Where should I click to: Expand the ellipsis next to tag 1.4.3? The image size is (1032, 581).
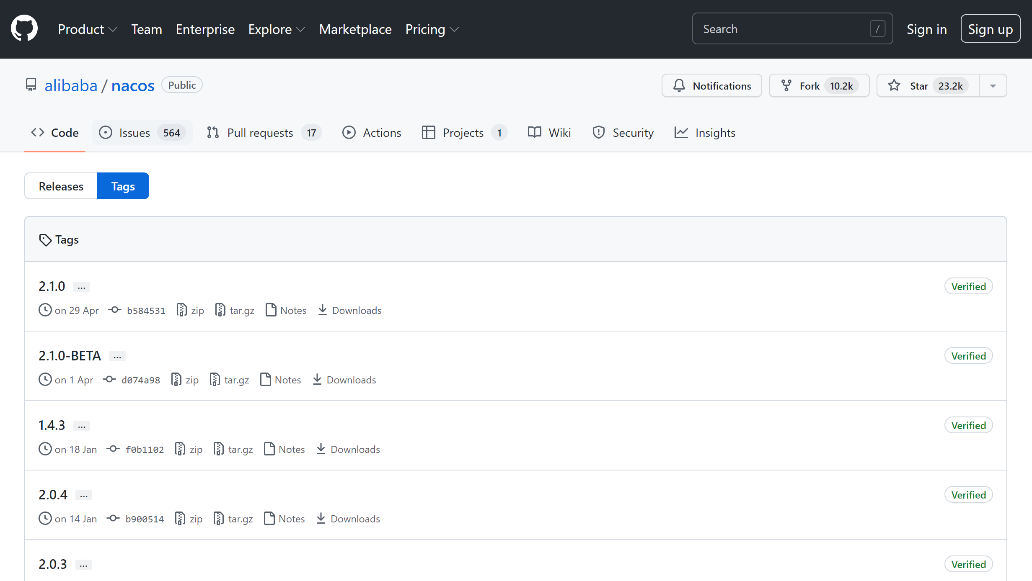pyautogui.click(x=82, y=426)
